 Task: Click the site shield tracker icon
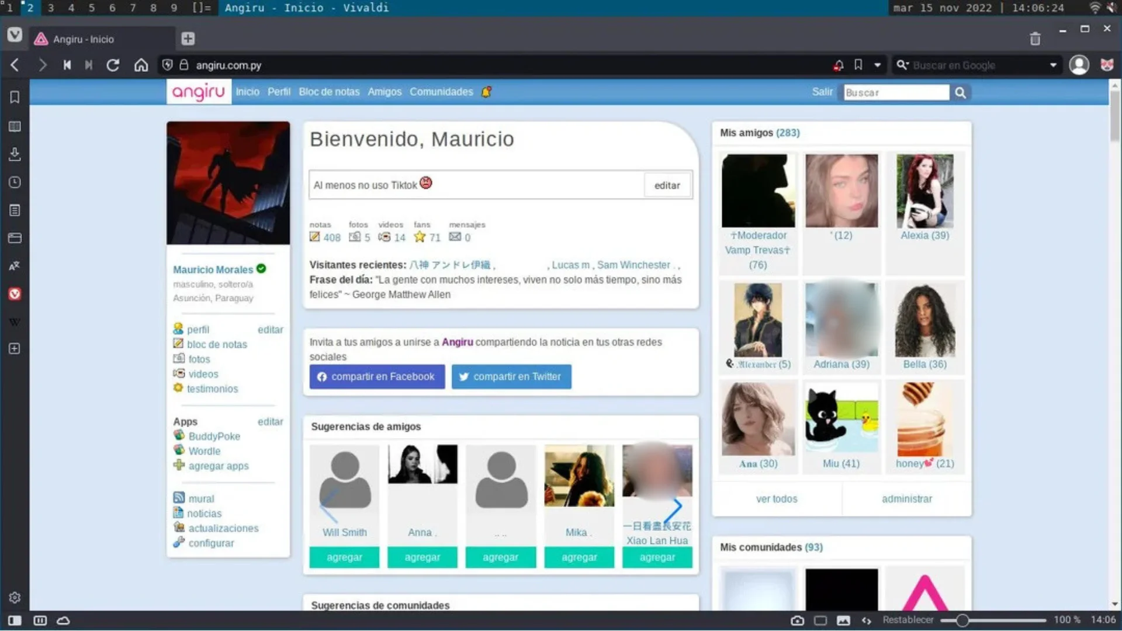(167, 65)
